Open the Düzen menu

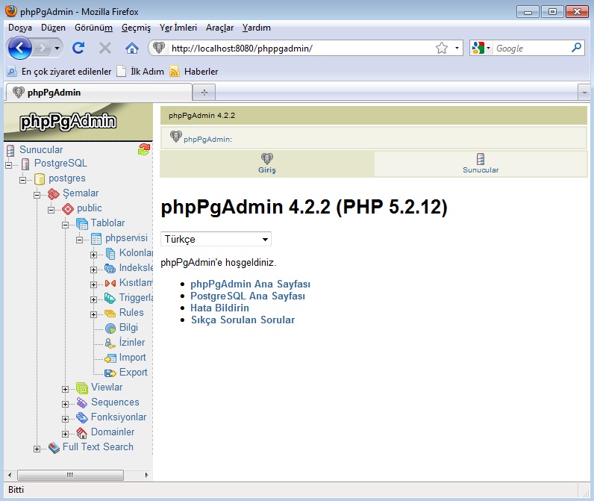pyautogui.click(x=53, y=28)
